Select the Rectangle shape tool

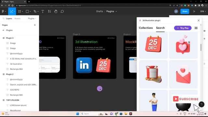pos(27,11)
